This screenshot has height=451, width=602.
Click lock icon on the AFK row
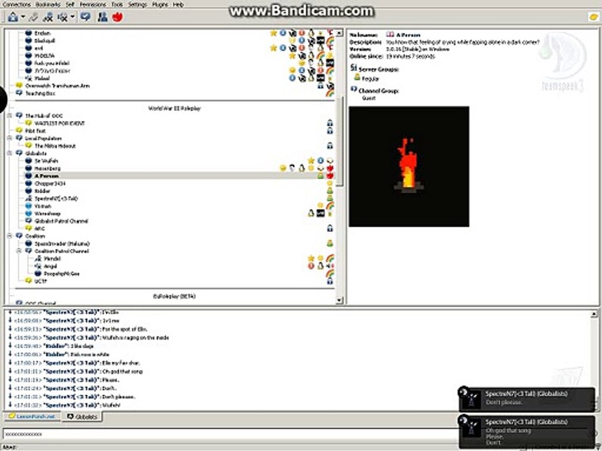coord(330,229)
